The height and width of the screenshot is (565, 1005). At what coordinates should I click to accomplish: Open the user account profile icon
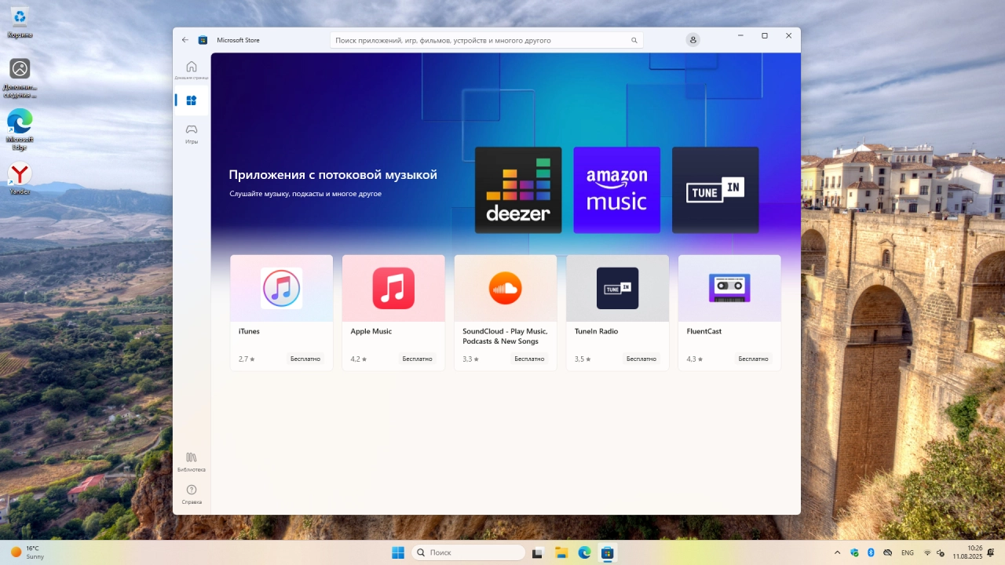tap(693, 40)
